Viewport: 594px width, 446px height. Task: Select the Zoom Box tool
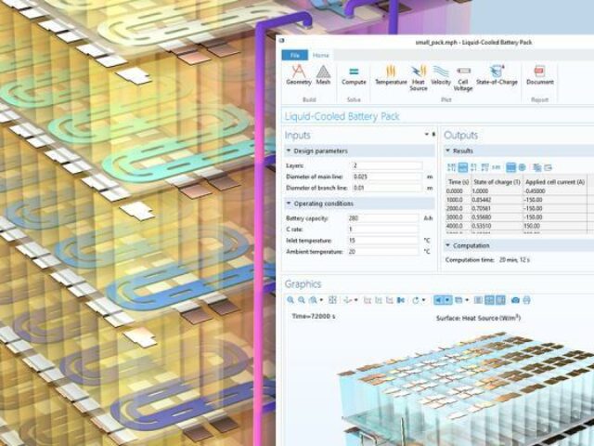[313, 300]
